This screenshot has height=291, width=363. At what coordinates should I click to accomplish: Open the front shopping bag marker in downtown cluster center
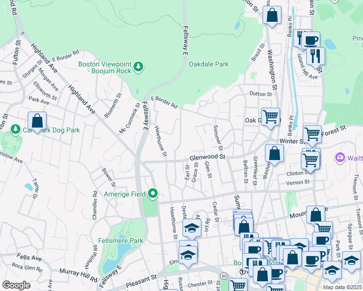(x=292, y=259)
